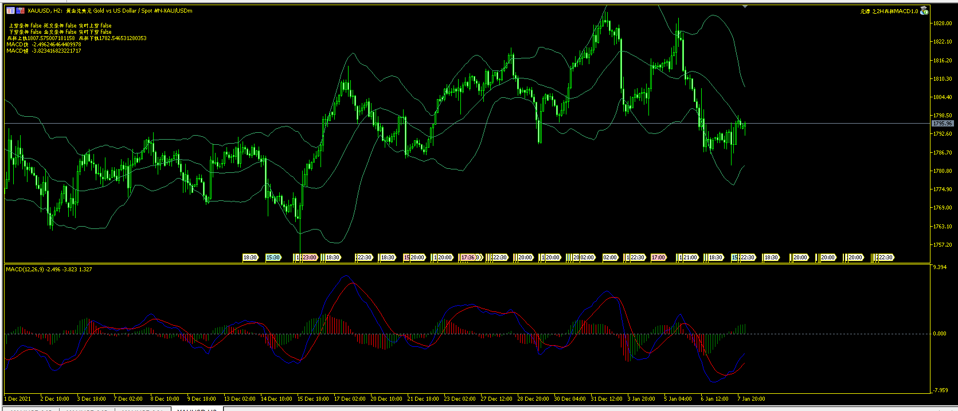Select the 17:36 pink news event marker
The width and height of the screenshot is (958, 411).
468,258
